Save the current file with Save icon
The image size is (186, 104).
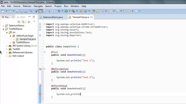(17, 11)
